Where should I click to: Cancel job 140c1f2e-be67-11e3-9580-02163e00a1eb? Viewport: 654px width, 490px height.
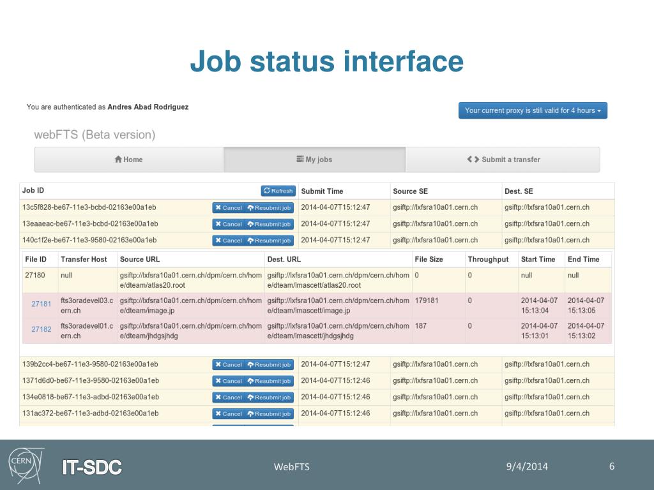228,241
